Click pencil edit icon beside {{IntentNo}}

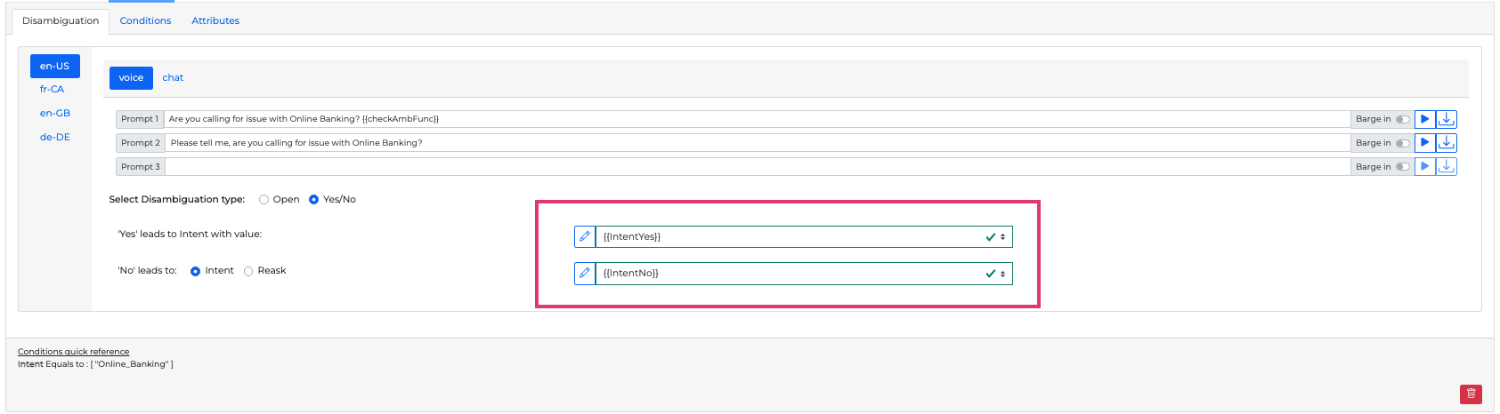585,273
